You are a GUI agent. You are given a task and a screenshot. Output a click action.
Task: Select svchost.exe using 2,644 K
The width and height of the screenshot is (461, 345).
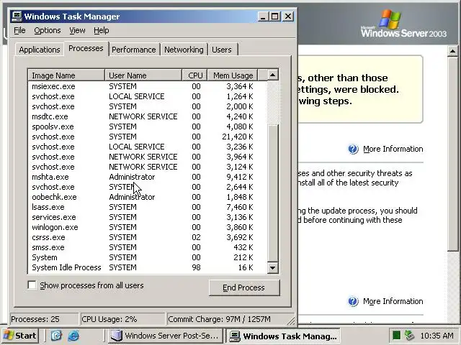(x=148, y=187)
